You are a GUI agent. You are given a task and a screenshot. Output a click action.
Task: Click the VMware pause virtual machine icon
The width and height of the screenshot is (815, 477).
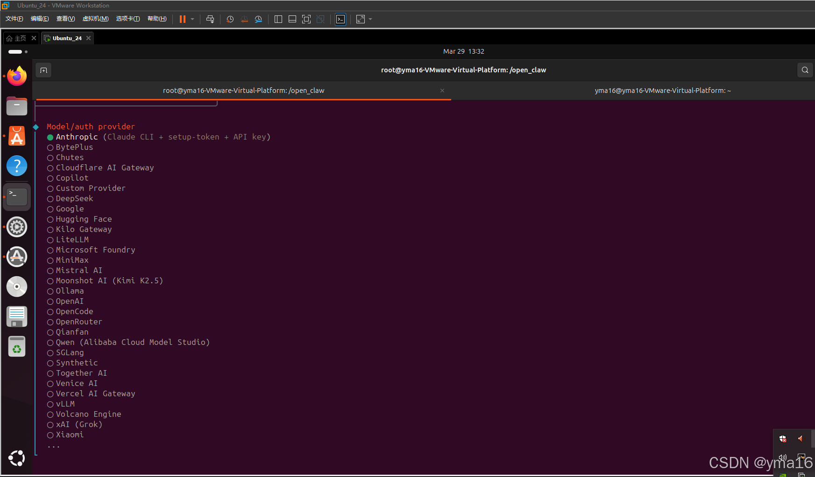click(x=183, y=19)
